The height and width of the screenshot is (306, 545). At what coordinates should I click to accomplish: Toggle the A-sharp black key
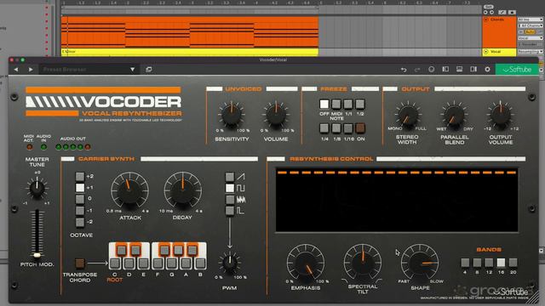click(192, 250)
